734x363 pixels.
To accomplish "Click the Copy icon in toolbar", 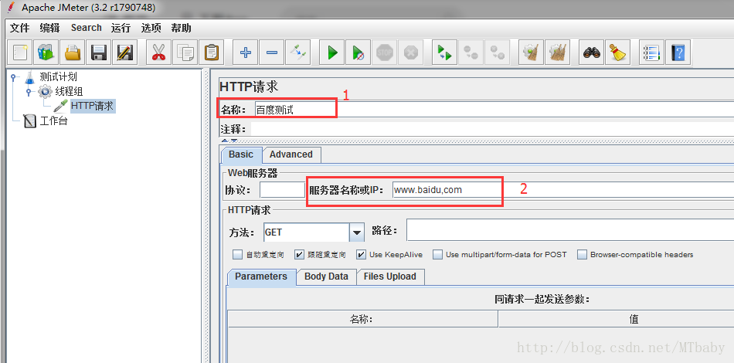I will click(x=185, y=52).
